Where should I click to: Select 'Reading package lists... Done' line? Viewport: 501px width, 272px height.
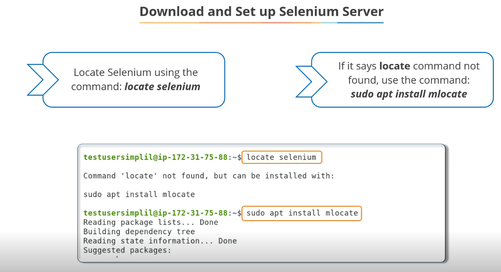[x=151, y=222]
